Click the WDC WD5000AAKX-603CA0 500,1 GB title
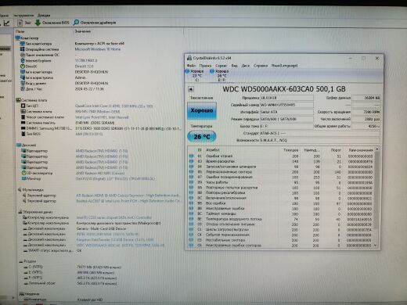This screenshot has height=305, width=407. click(x=284, y=89)
